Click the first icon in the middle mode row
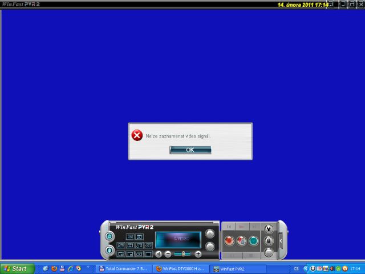The image size is (365, 274). 120,245
